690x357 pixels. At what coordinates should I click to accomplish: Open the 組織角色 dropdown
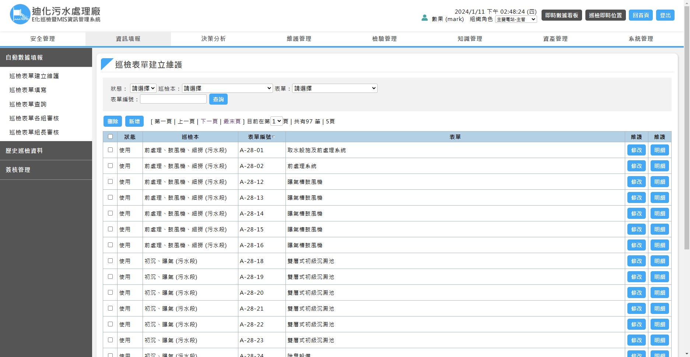point(516,20)
